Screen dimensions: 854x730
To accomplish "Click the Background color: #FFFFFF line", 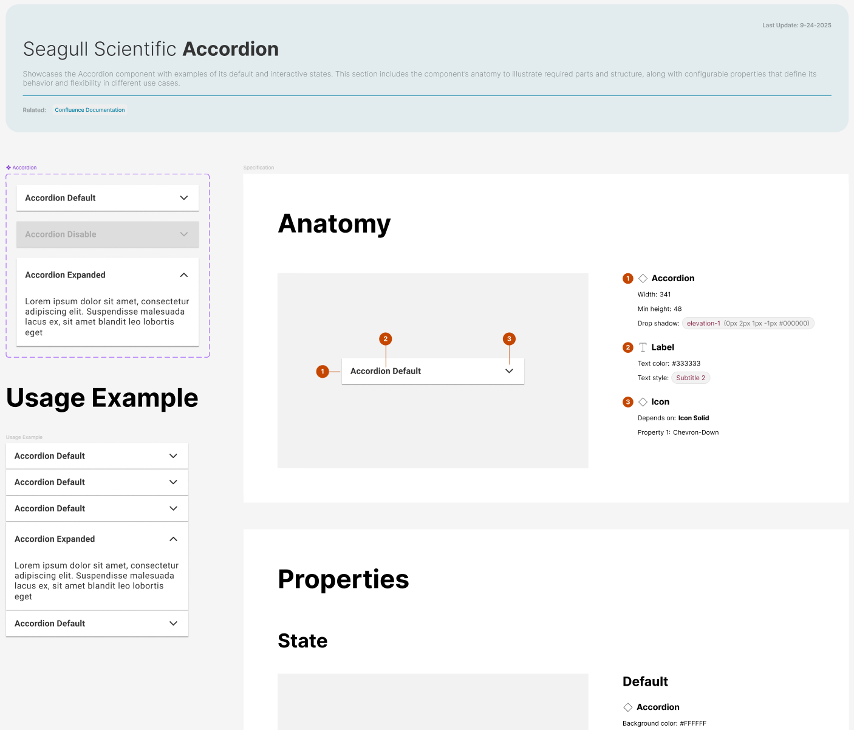I will coord(664,723).
